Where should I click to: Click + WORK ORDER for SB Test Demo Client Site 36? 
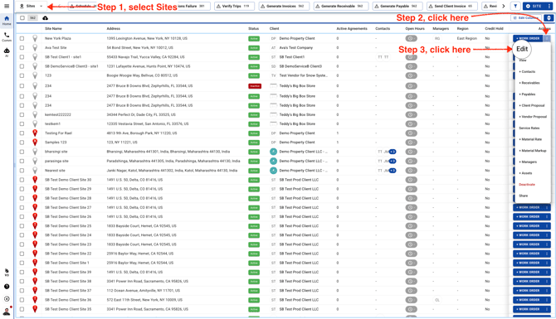tap(528, 300)
